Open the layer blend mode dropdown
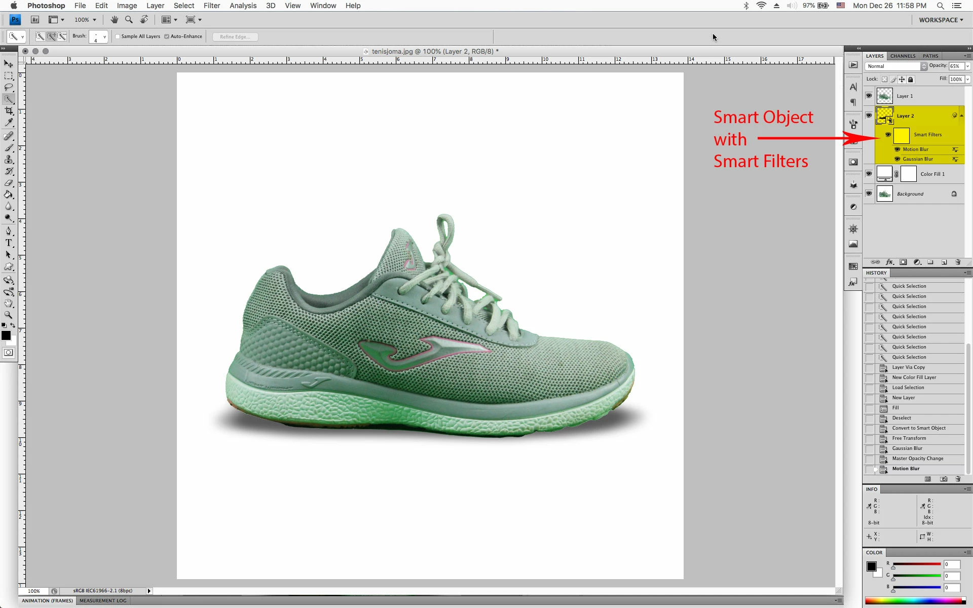Viewport: 973px width, 608px height. (x=896, y=66)
